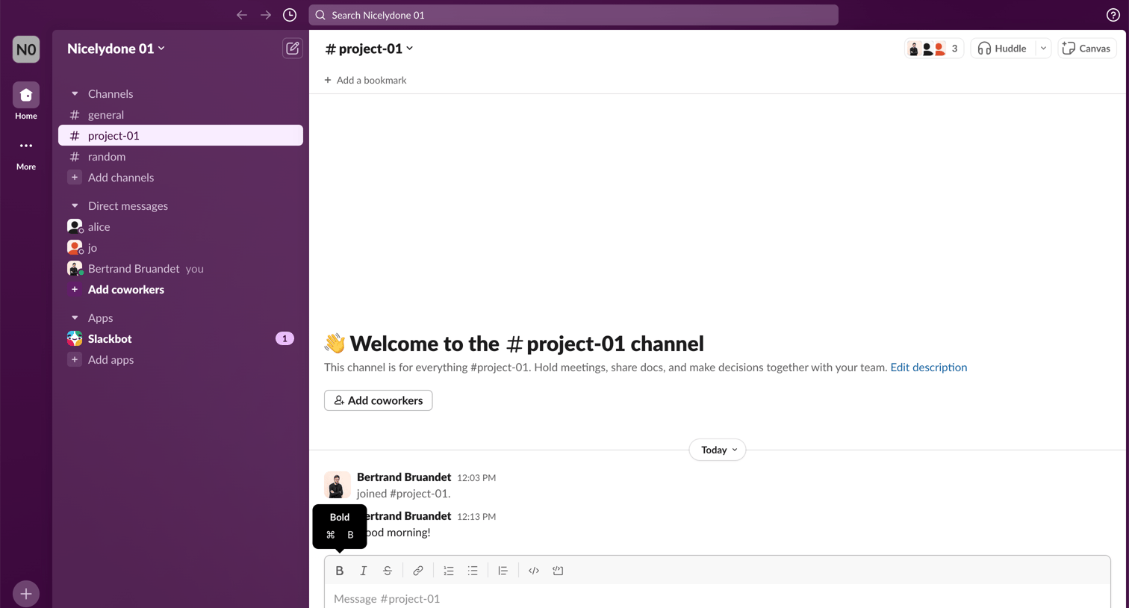Viewport: 1129px width, 608px height.
Task: Click Add channels in the sidebar
Action: point(181,177)
